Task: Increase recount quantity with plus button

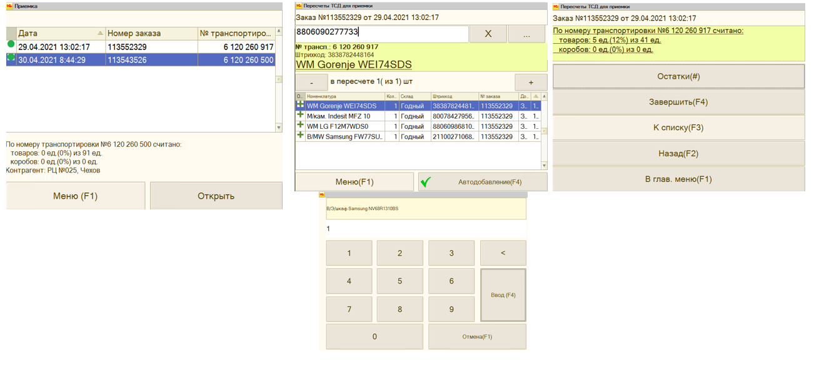Action: (x=531, y=83)
